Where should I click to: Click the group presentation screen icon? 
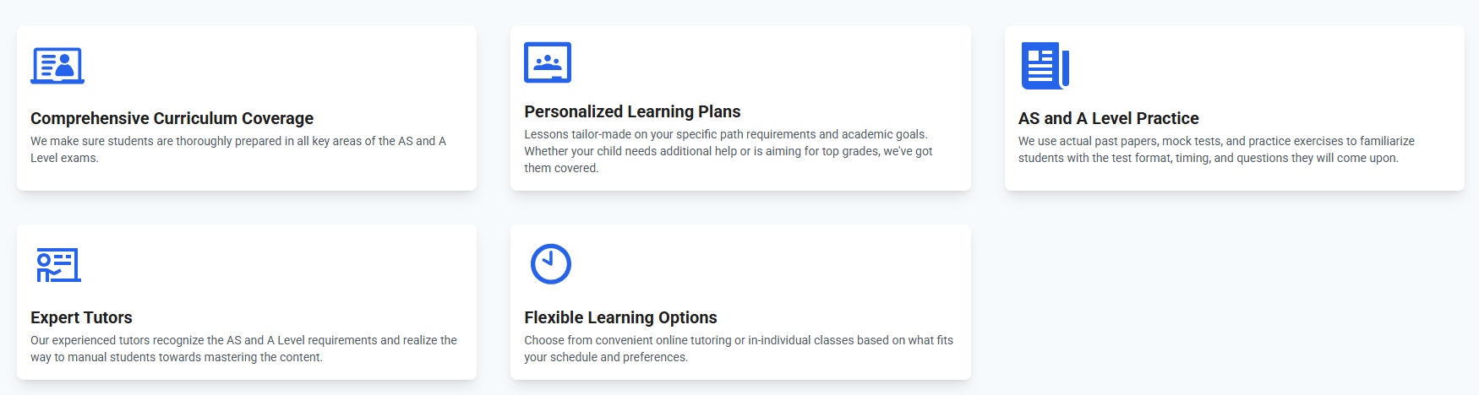(548, 62)
